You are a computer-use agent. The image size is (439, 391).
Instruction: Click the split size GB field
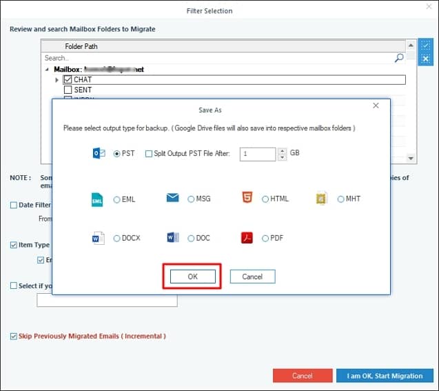258,154
